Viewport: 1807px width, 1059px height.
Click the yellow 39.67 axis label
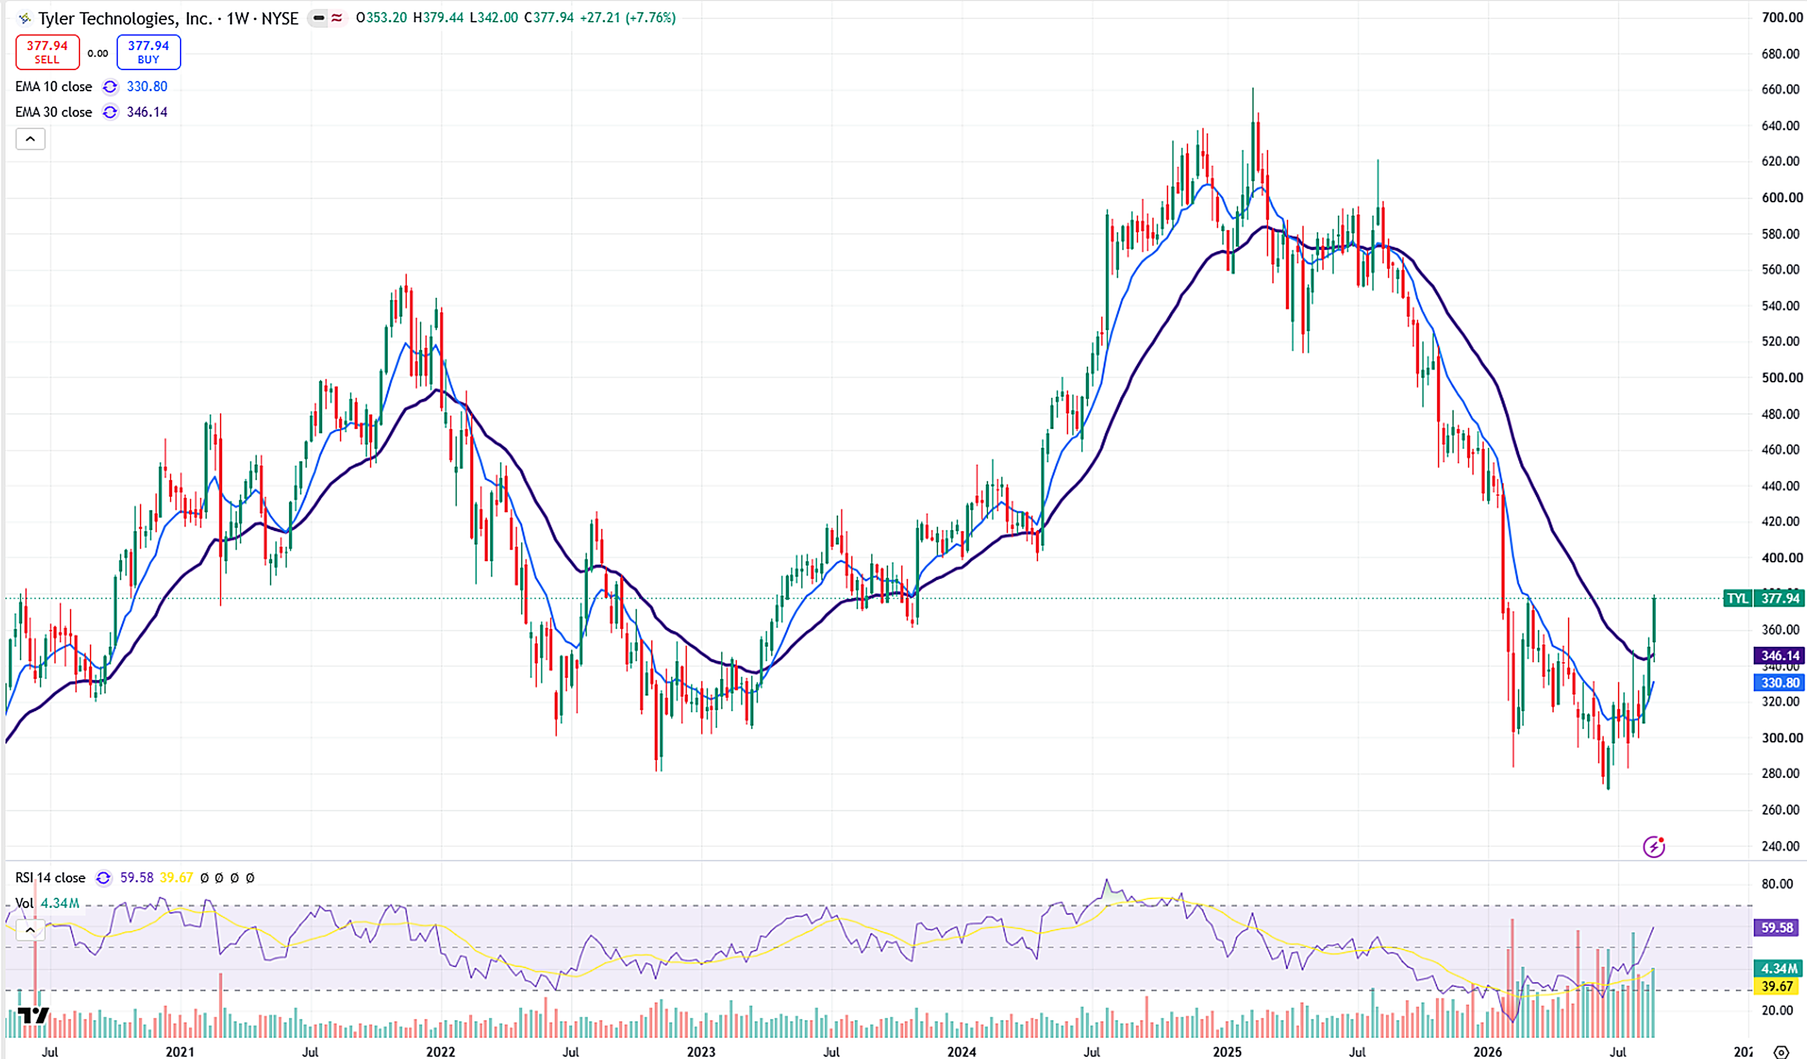(1777, 987)
